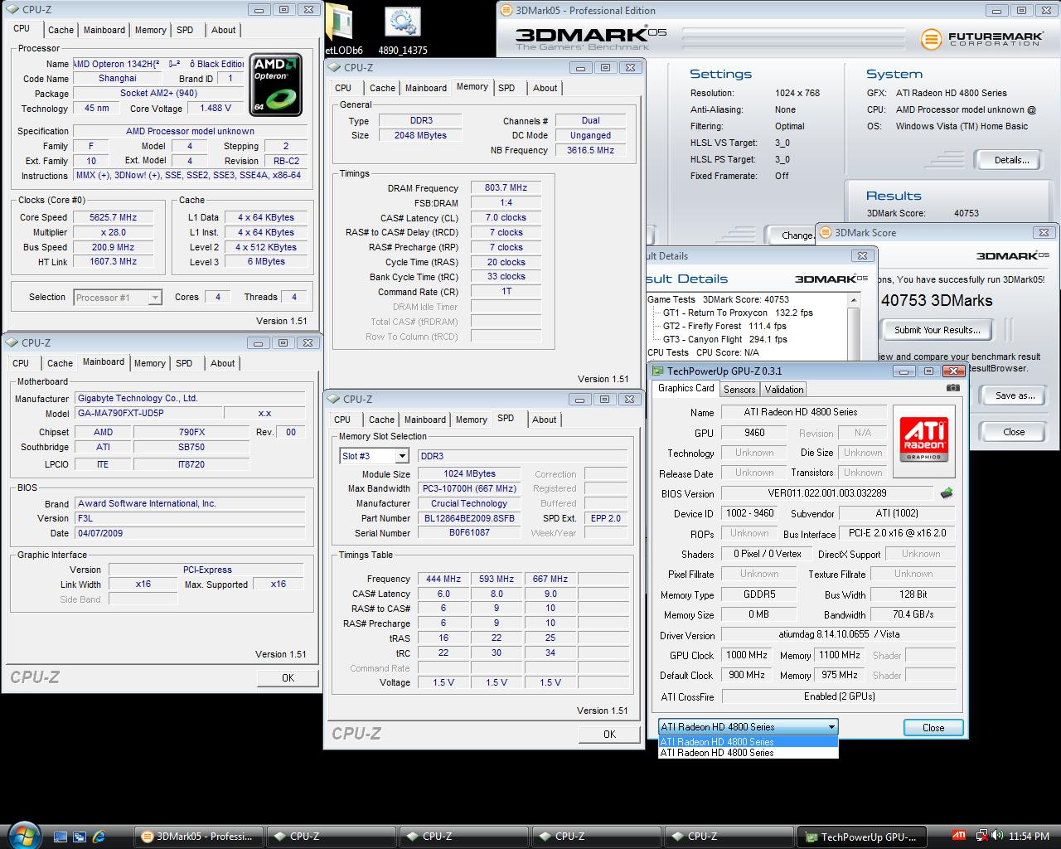1061x849 pixels.
Task: Open the Cache tab in top-left CPU-Z
Action: point(61,30)
